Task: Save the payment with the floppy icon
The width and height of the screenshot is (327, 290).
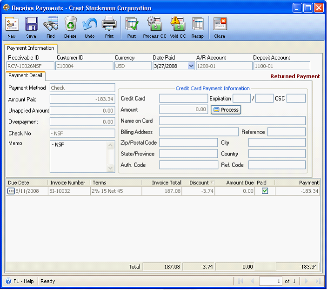Action: 31,24
